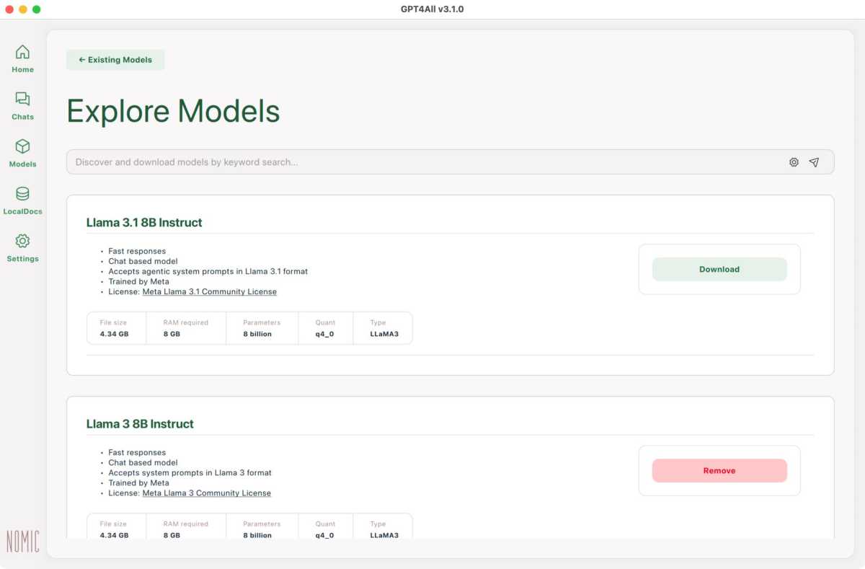Click the search options gear icon
Viewport: 865px width, 569px height.
click(x=794, y=162)
